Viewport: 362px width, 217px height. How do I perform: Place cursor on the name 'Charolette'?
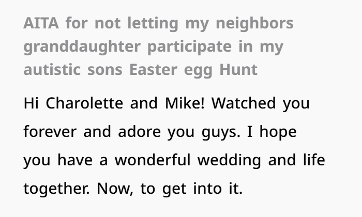coord(84,103)
